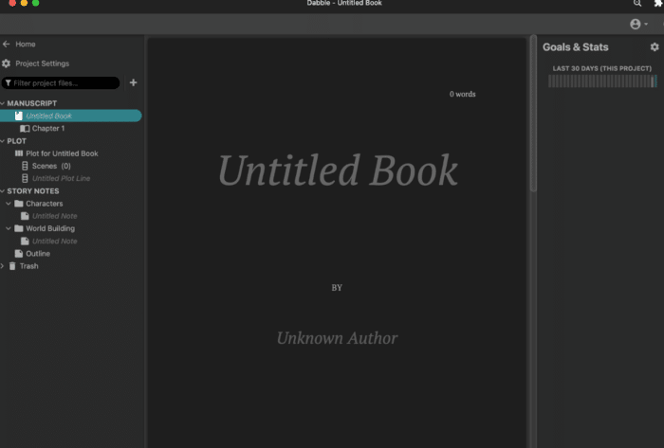
Task: Click the Chapter 1 book icon
Action: tap(25, 129)
